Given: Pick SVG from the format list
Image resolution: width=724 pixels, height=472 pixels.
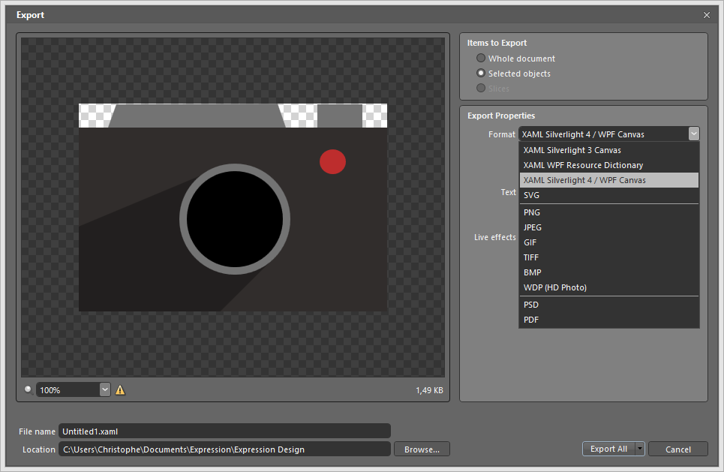Looking at the screenshot, I should click(x=531, y=195).
